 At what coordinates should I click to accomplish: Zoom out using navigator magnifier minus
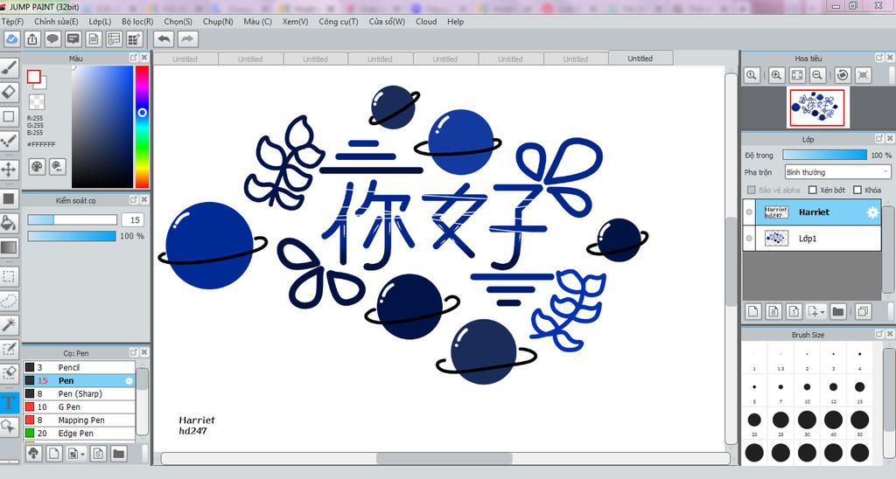click(x=818, y=75)
